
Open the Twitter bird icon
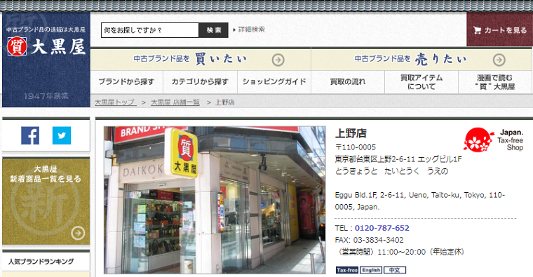[62, 135]
